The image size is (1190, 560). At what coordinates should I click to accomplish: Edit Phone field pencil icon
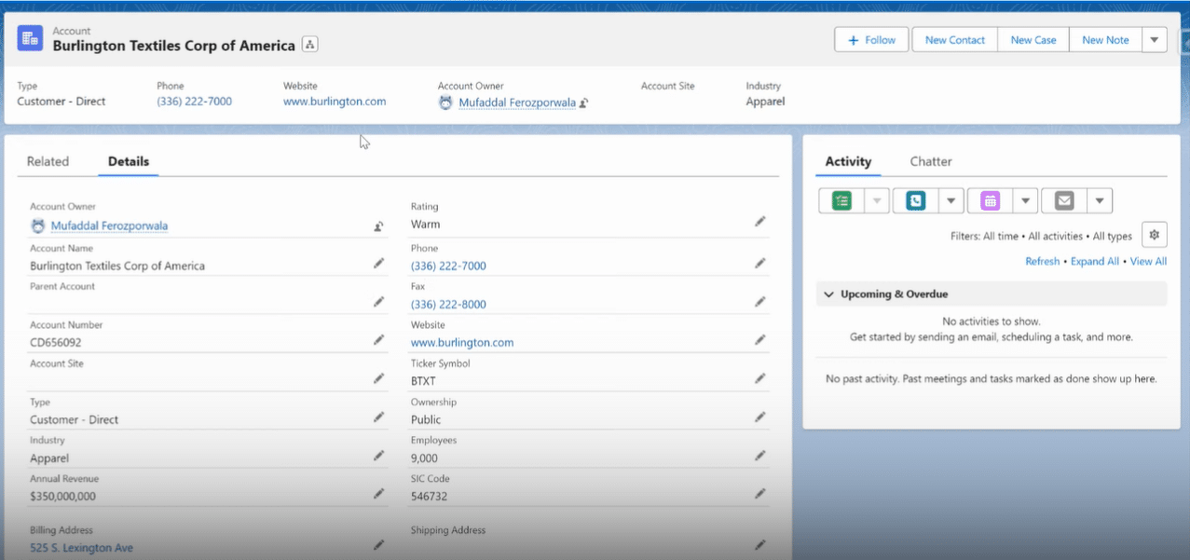coord(760,264)
